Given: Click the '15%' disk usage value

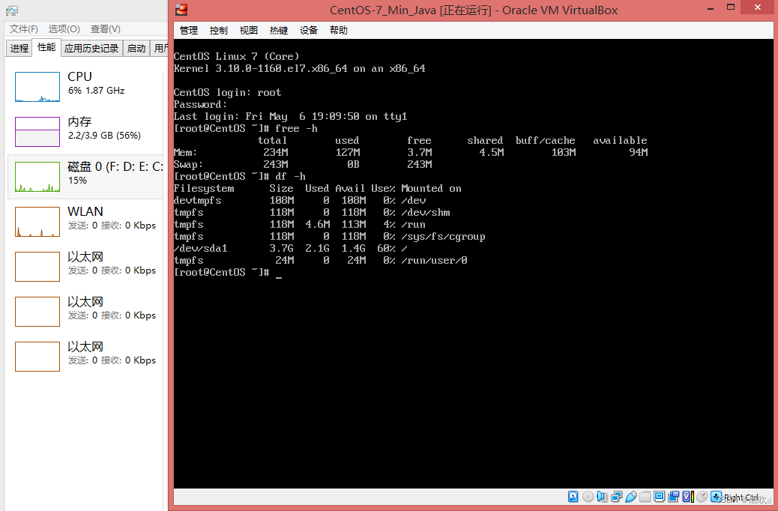Looking at the screenshot, I should pyautogui.click(x=77, y=181).
